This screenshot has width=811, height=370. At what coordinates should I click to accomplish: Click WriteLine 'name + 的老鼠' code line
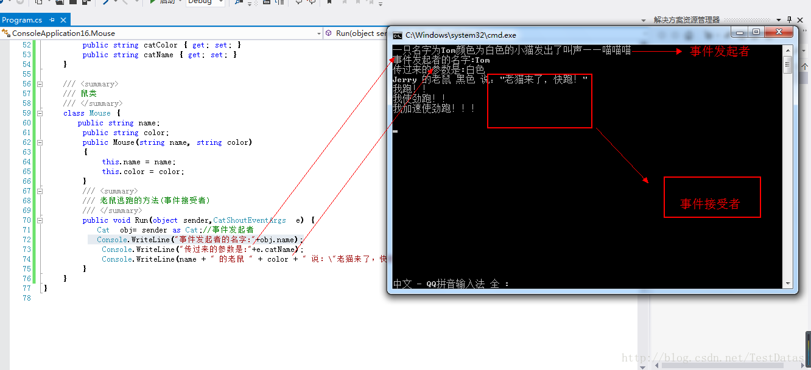tap(244, 259)
